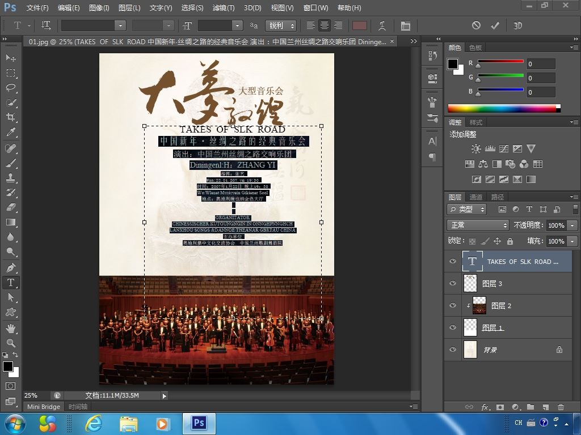Open the warp text option
This screenshot has height=435, width=581.
(382, 25)
